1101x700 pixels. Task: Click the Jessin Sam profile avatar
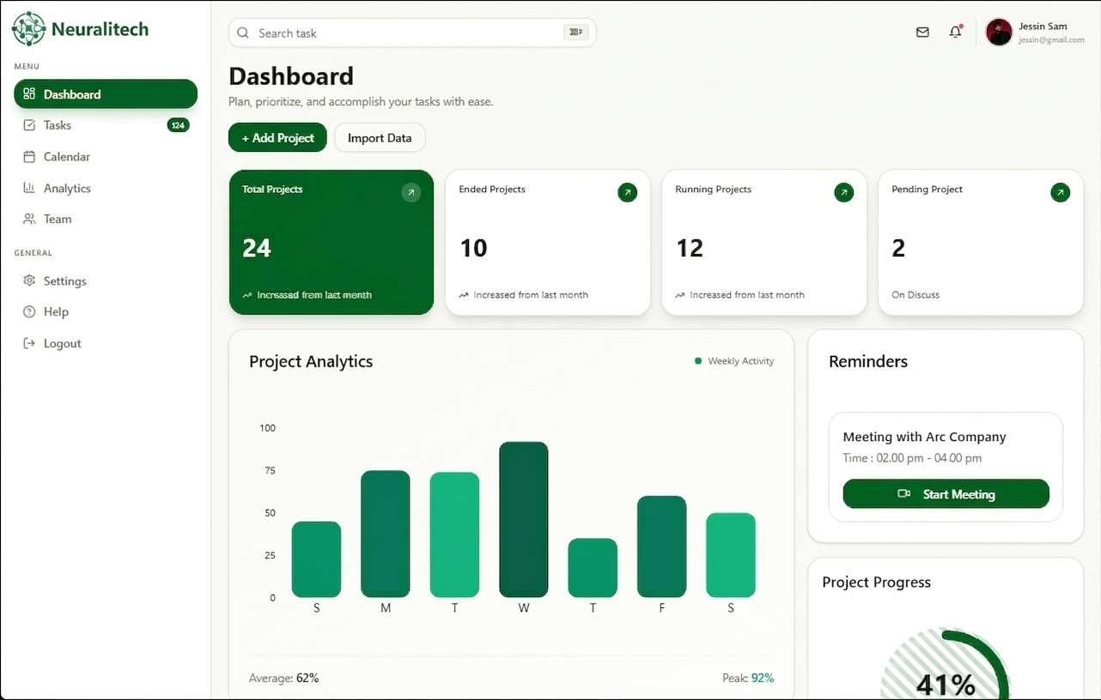999,33
